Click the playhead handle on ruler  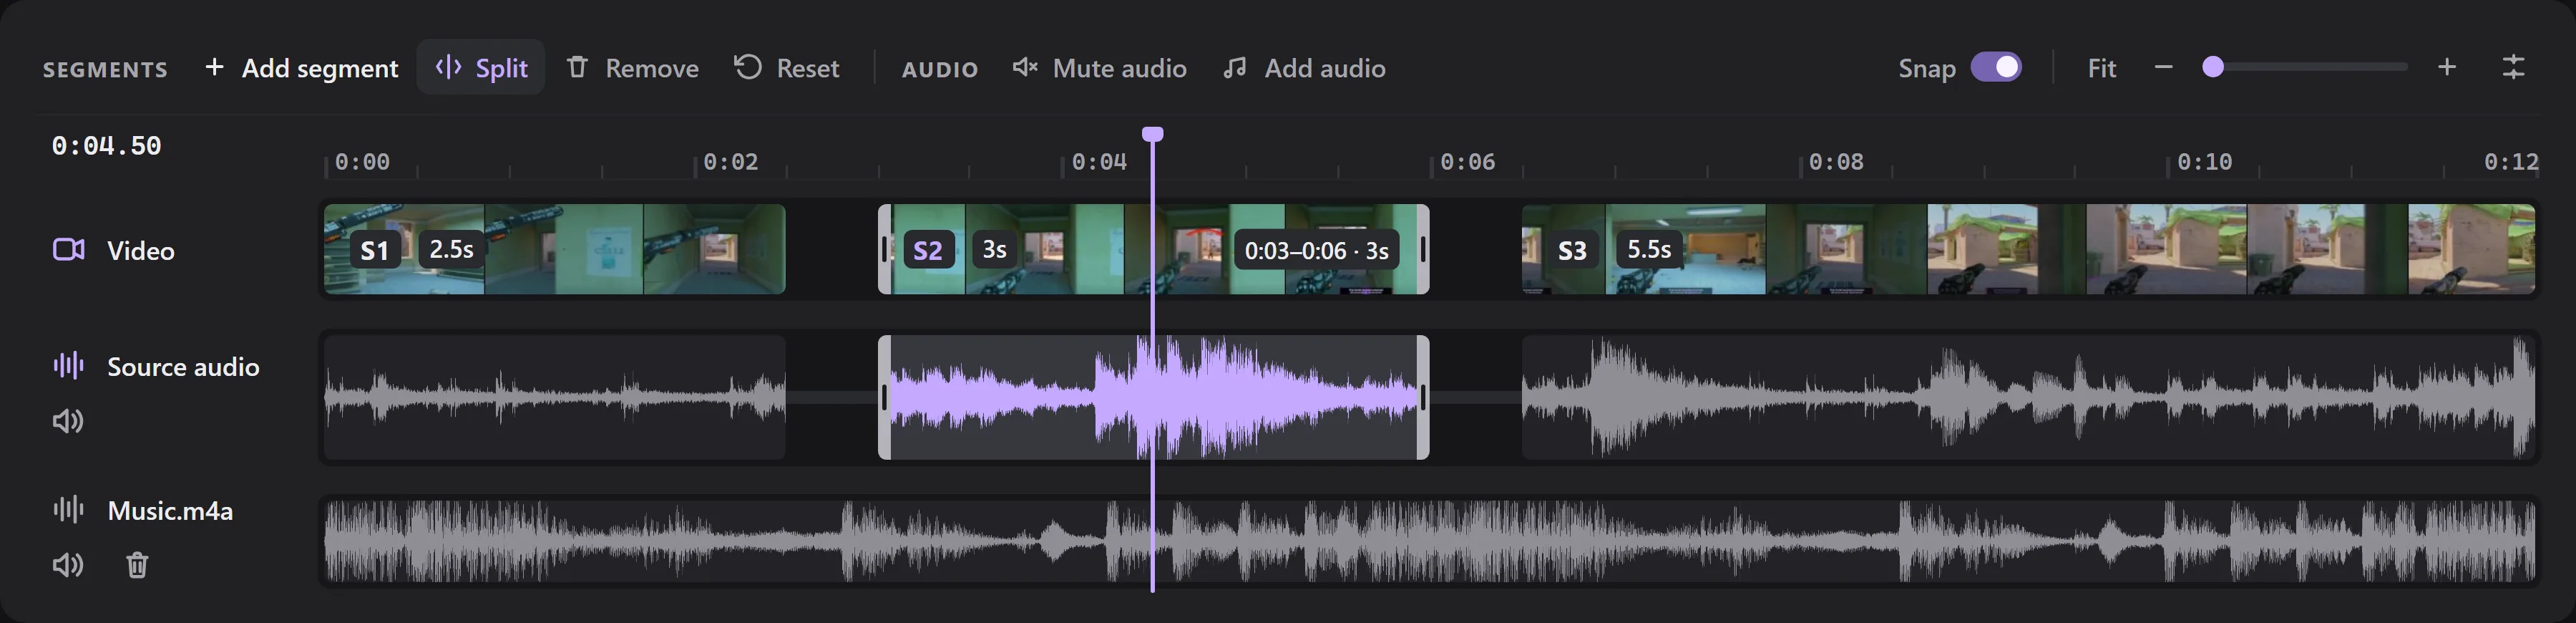tap(1152, 134)
